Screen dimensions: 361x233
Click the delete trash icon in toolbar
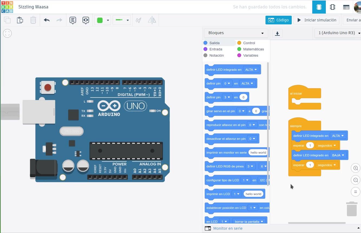point(33,20)
